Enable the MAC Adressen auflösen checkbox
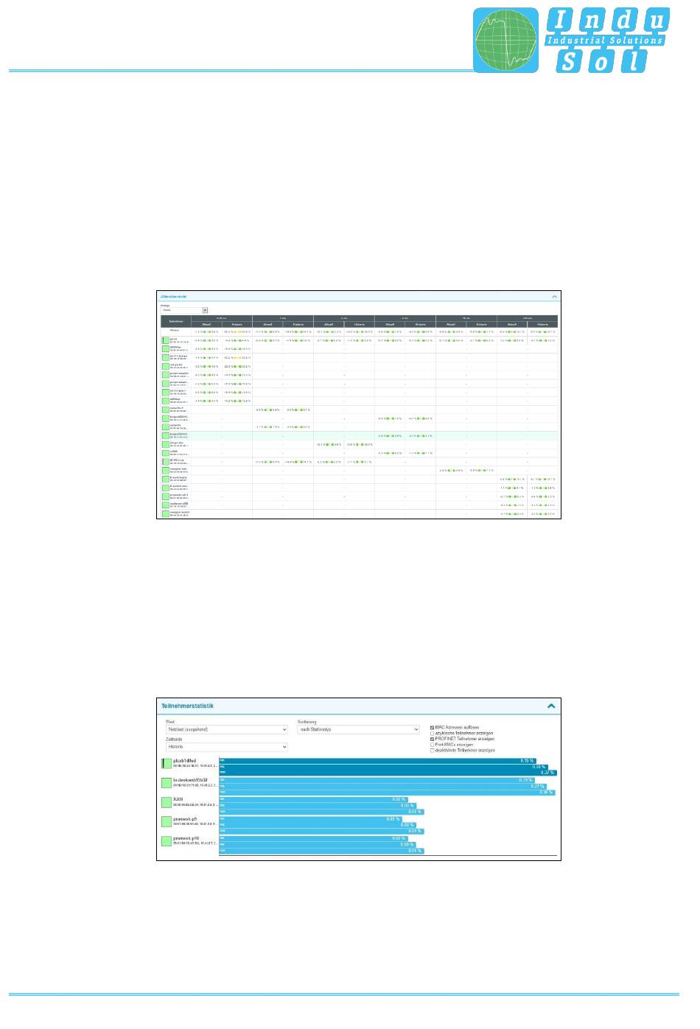This screenshot has height=1029, width=700. click(x=432, y=727)
